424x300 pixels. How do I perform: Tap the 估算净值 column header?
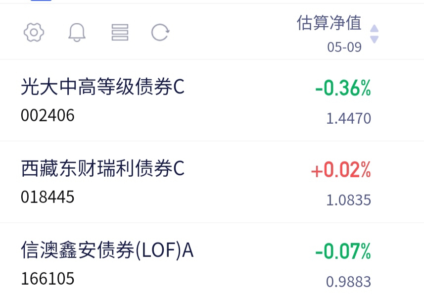click(x=329, y=23)
